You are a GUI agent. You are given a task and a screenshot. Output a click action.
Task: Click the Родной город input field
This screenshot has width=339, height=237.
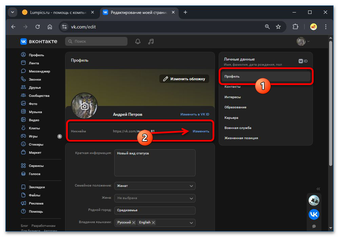[x=155, y=210]
